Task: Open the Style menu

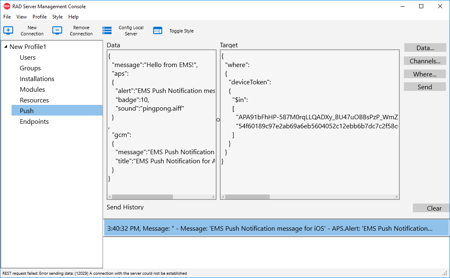Action: pyautogui.click(x=57, y=17)
